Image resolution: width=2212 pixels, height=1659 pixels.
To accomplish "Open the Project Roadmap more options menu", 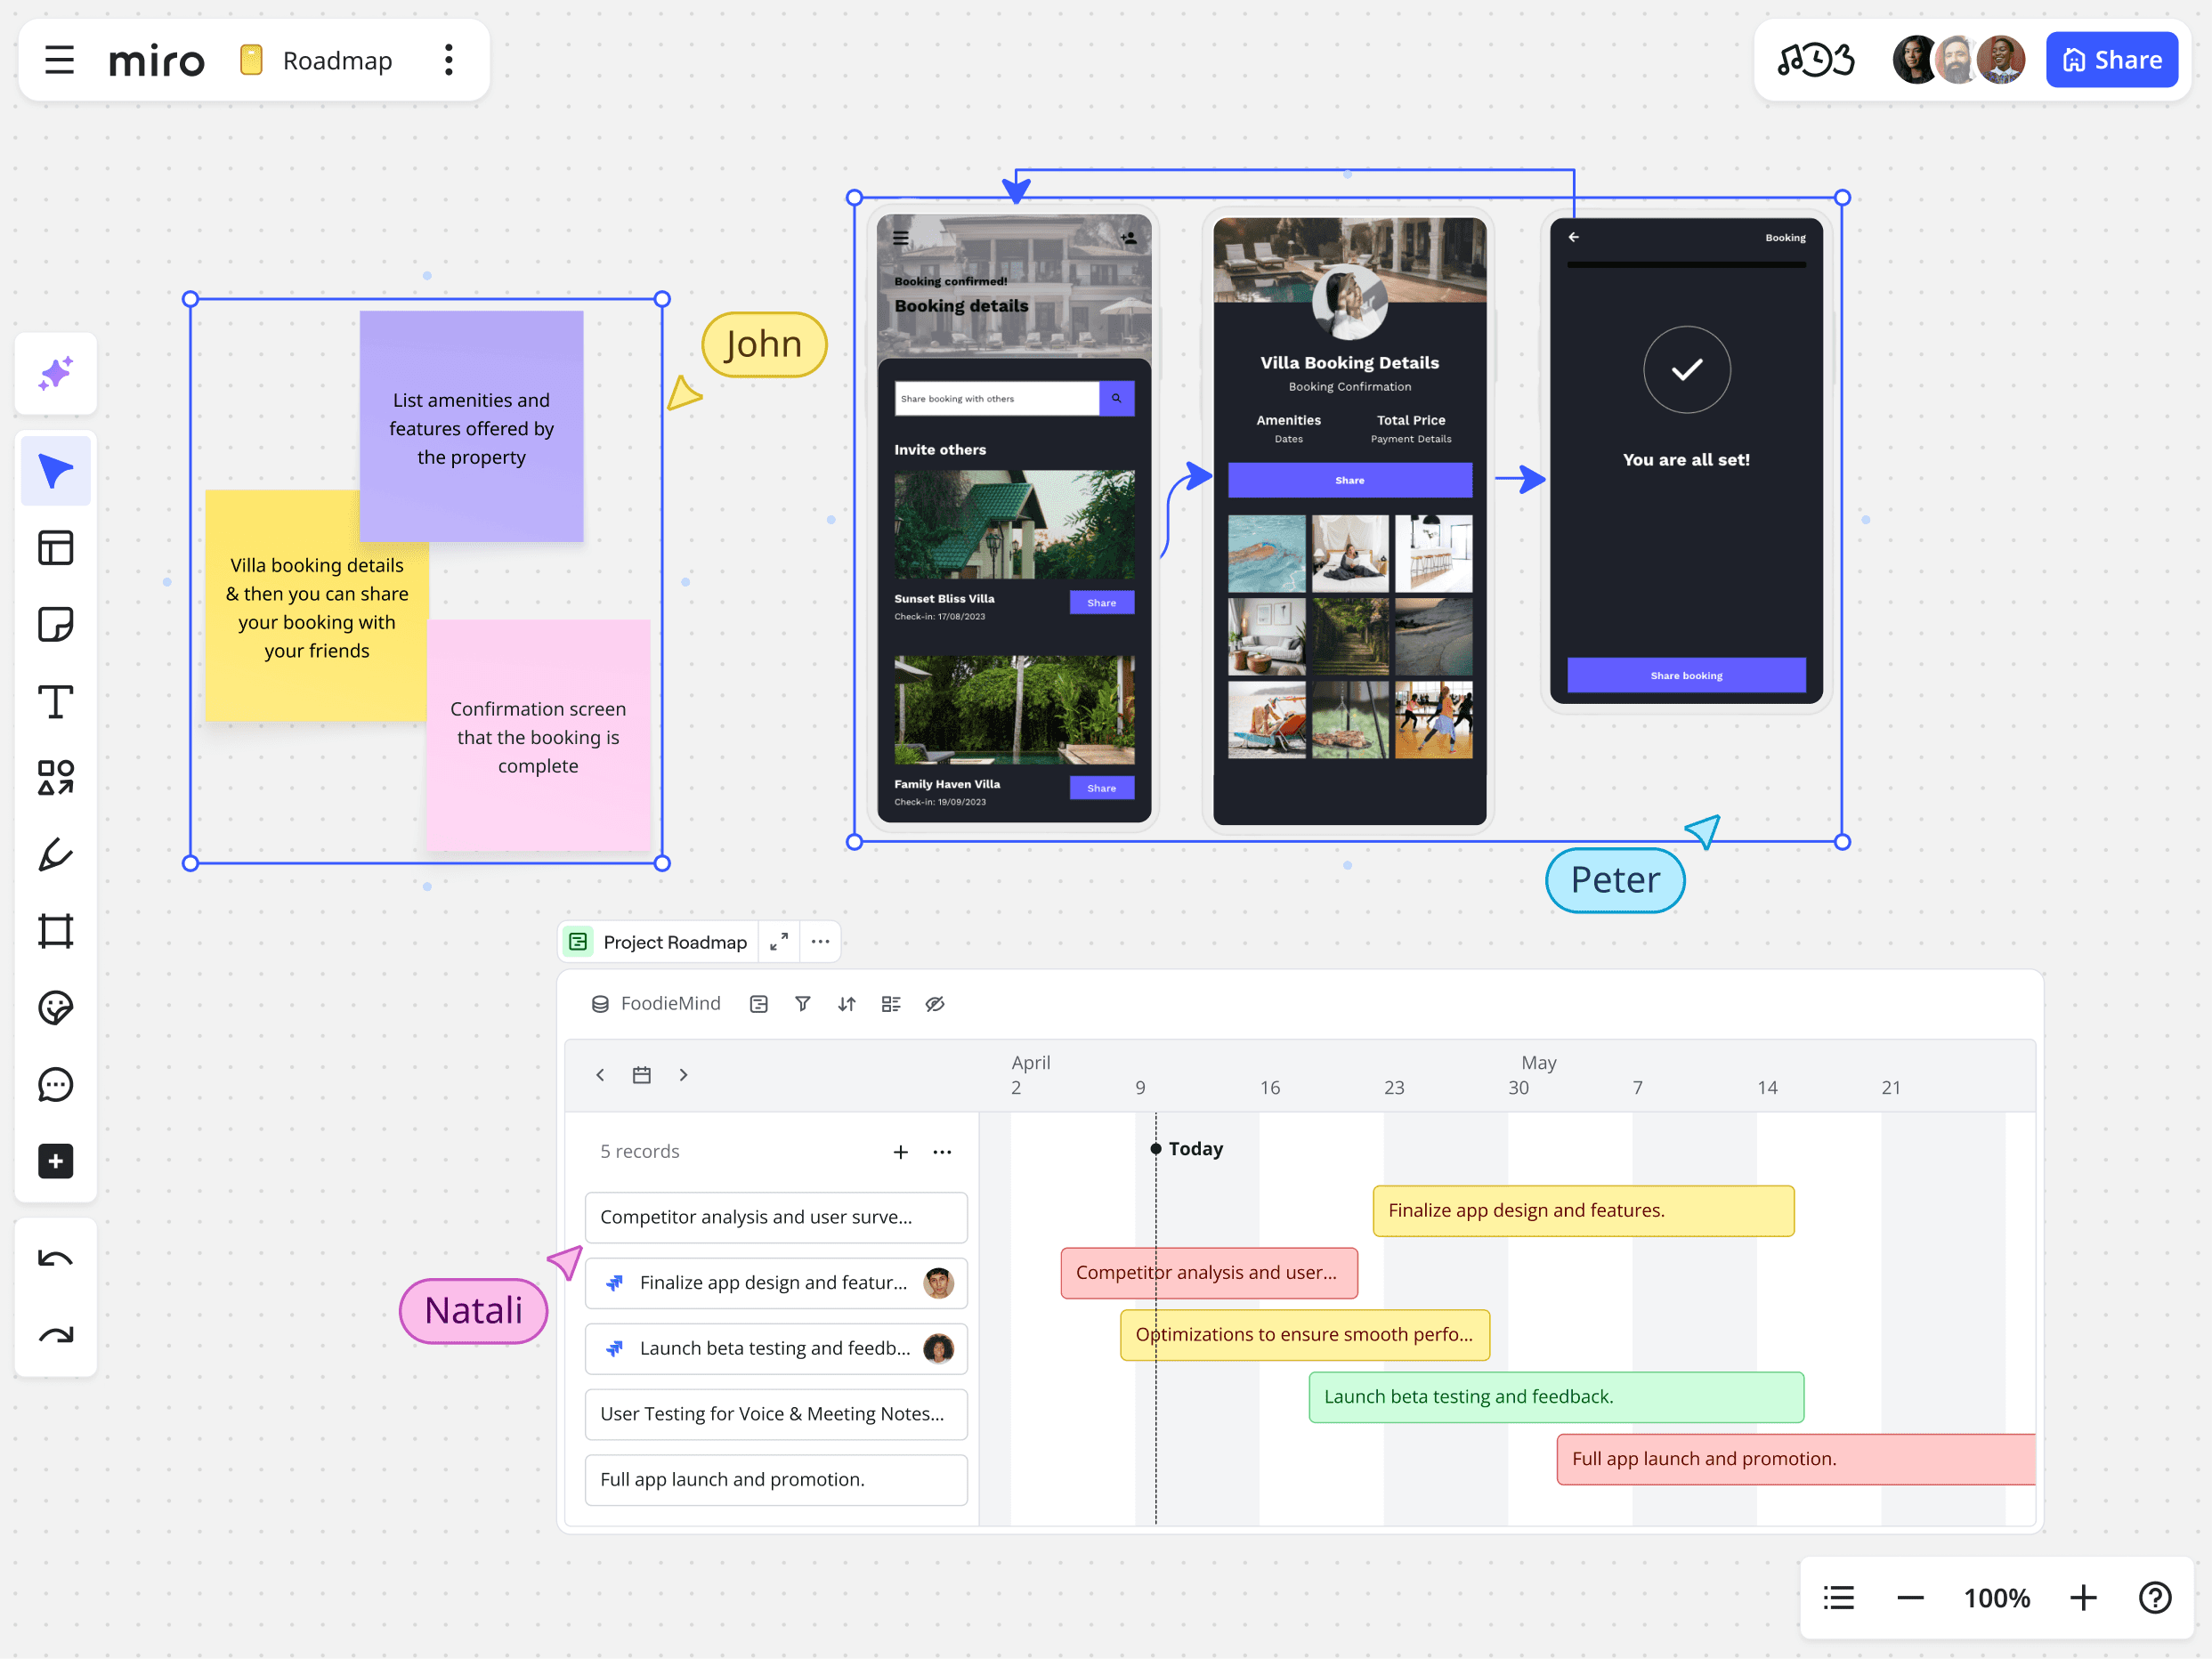I will point(820,942).
